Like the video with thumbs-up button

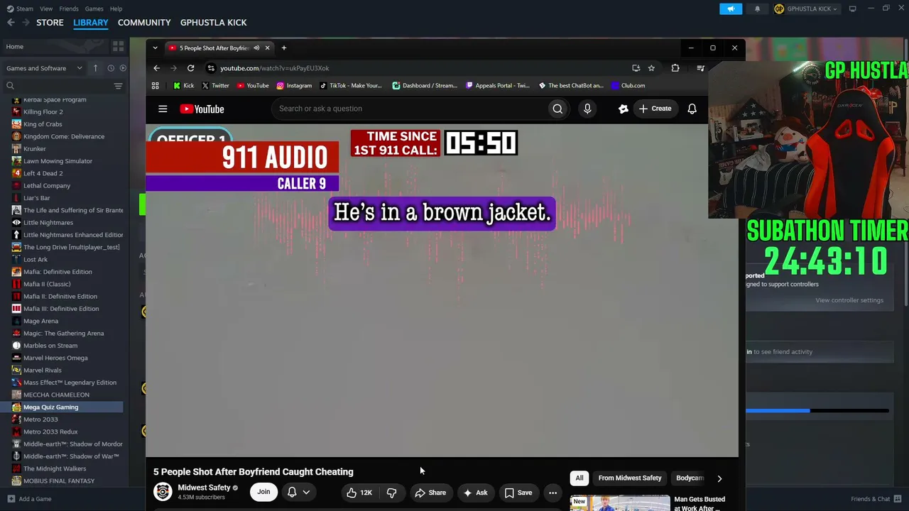[x=359, y=493]
